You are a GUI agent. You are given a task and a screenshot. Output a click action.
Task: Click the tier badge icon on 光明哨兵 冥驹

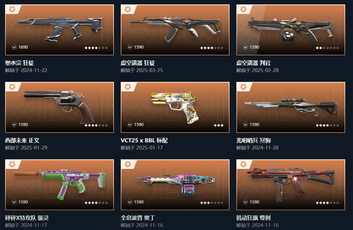coord(243,87)
